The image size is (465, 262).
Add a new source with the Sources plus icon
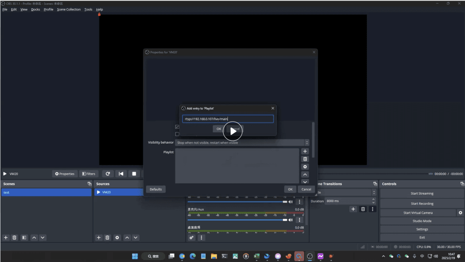(x=99, y=237)
